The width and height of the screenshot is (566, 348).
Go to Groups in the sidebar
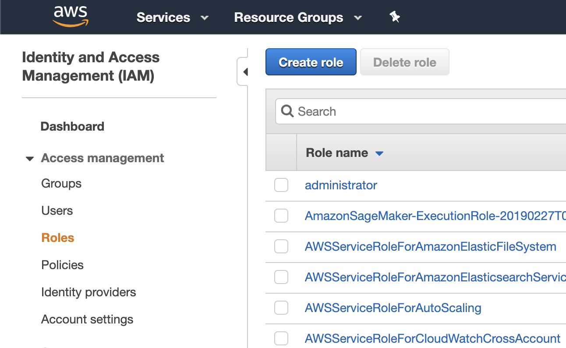61,184
